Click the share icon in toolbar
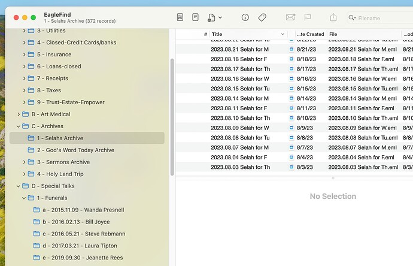Screen dimensions: 413x266 click(333, 17)
